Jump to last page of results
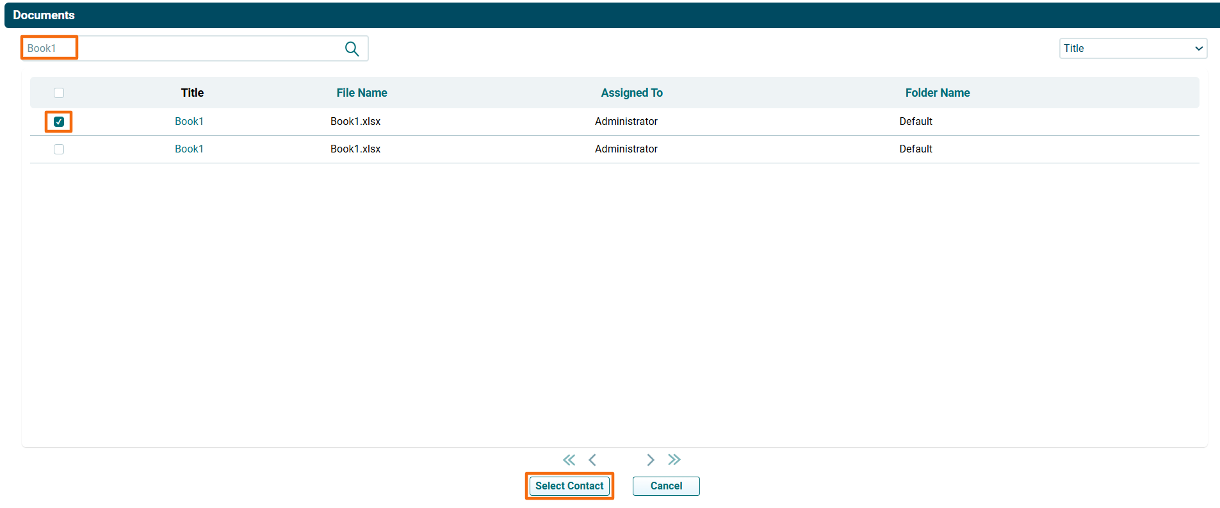The image size is (1220, 508). point(674,460)
